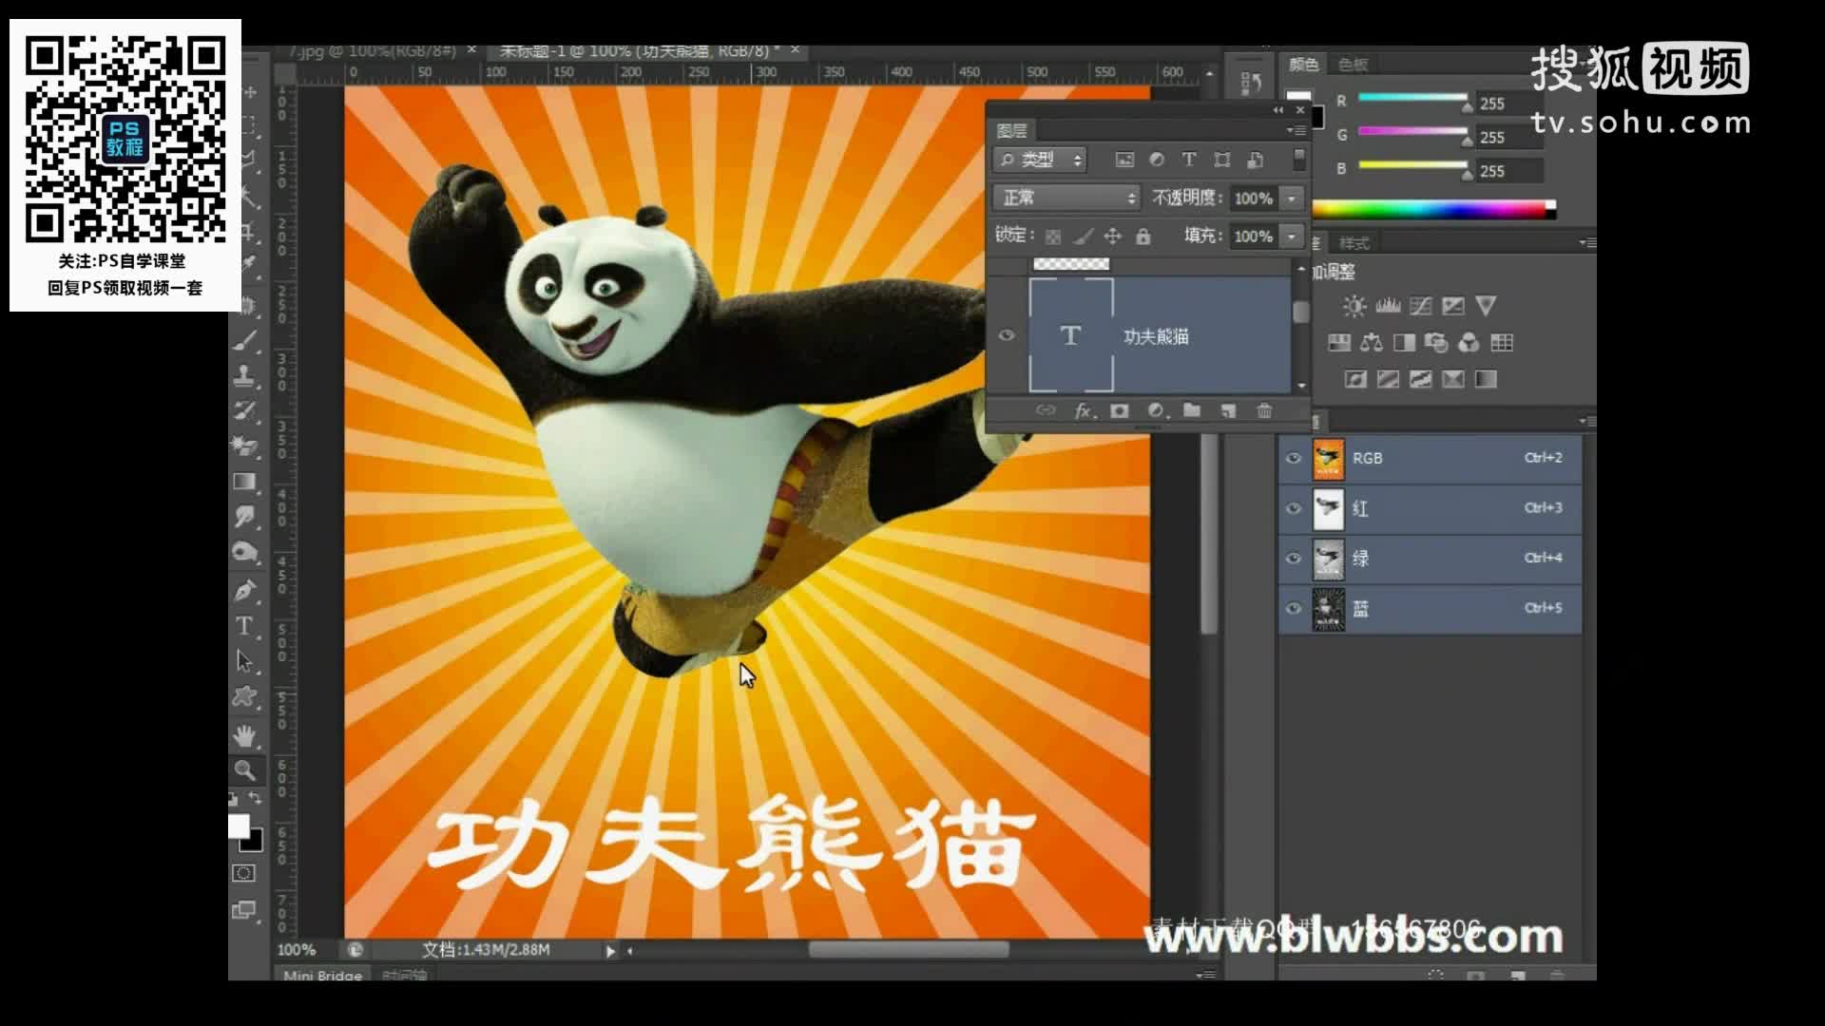The height and width of the screenshot is (1026, 1825).
Task: Select the Smudge tool
Action: (245, 517)
